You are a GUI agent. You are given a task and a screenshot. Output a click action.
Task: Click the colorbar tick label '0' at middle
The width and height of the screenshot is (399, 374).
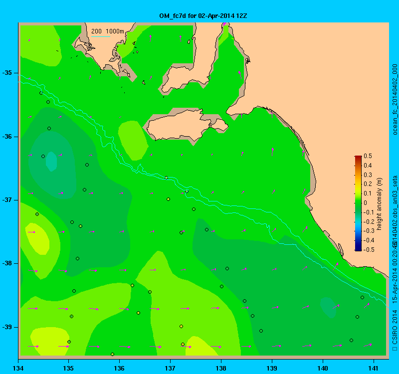pyautogui.click(x=366, y=203)
